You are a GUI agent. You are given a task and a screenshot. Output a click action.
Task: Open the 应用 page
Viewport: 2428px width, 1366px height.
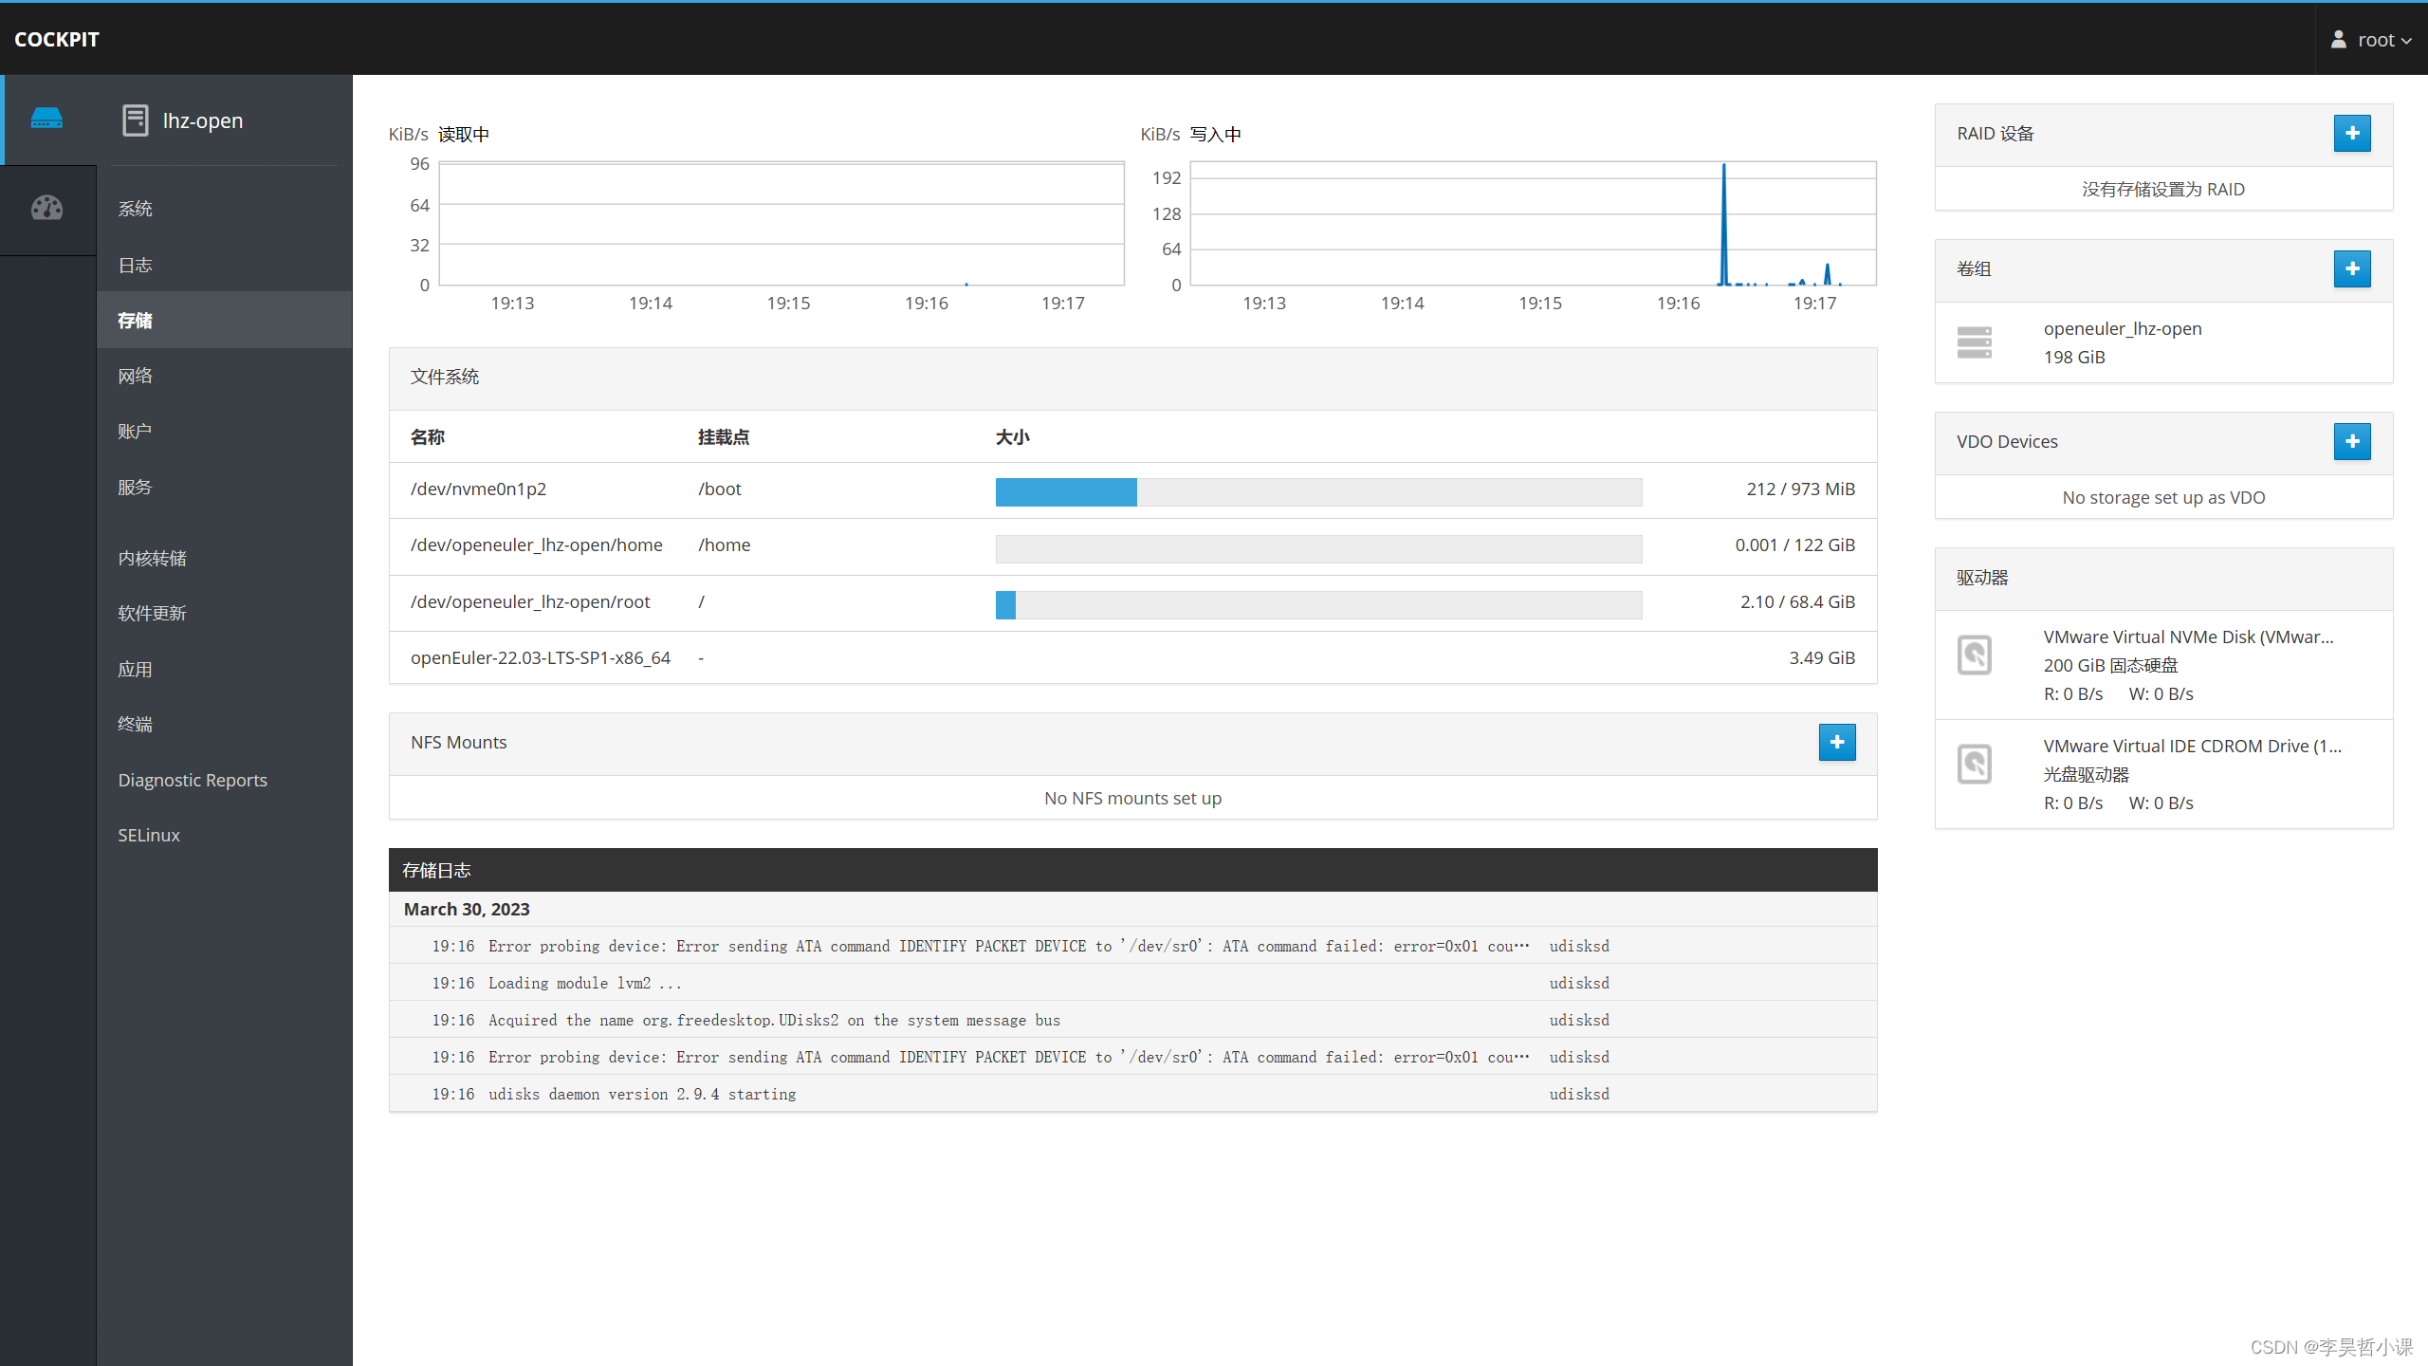pyautogui.click(x=225, y=670)
